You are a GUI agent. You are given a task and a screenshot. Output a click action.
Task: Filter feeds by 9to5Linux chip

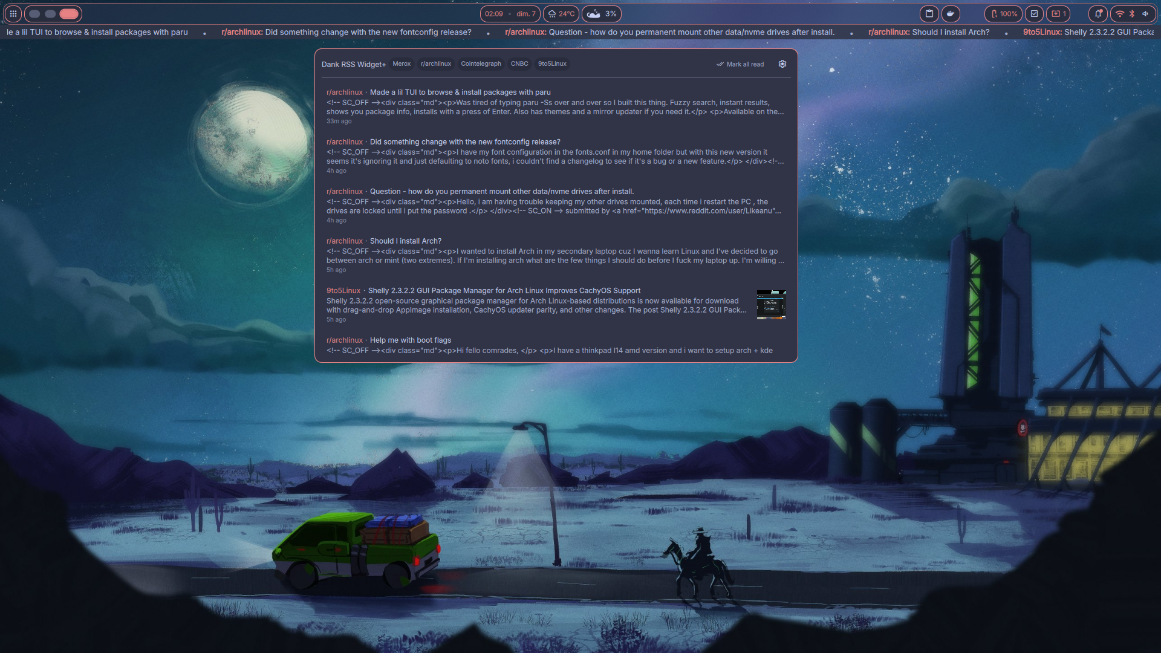pos(552,63)
